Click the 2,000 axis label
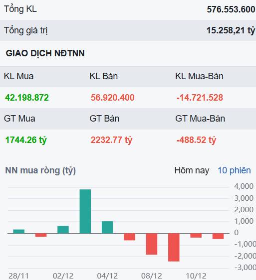 pos(244,209)
